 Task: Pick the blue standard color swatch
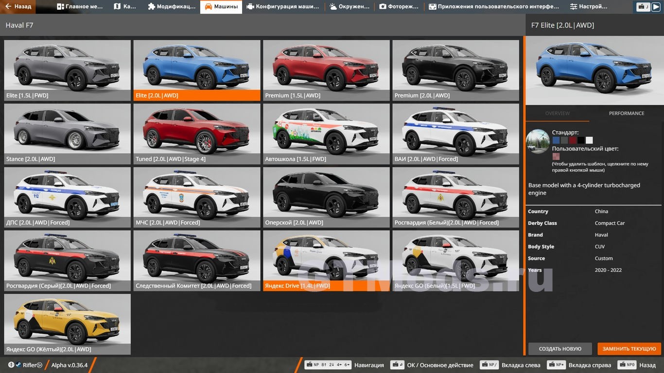(556, 140)
